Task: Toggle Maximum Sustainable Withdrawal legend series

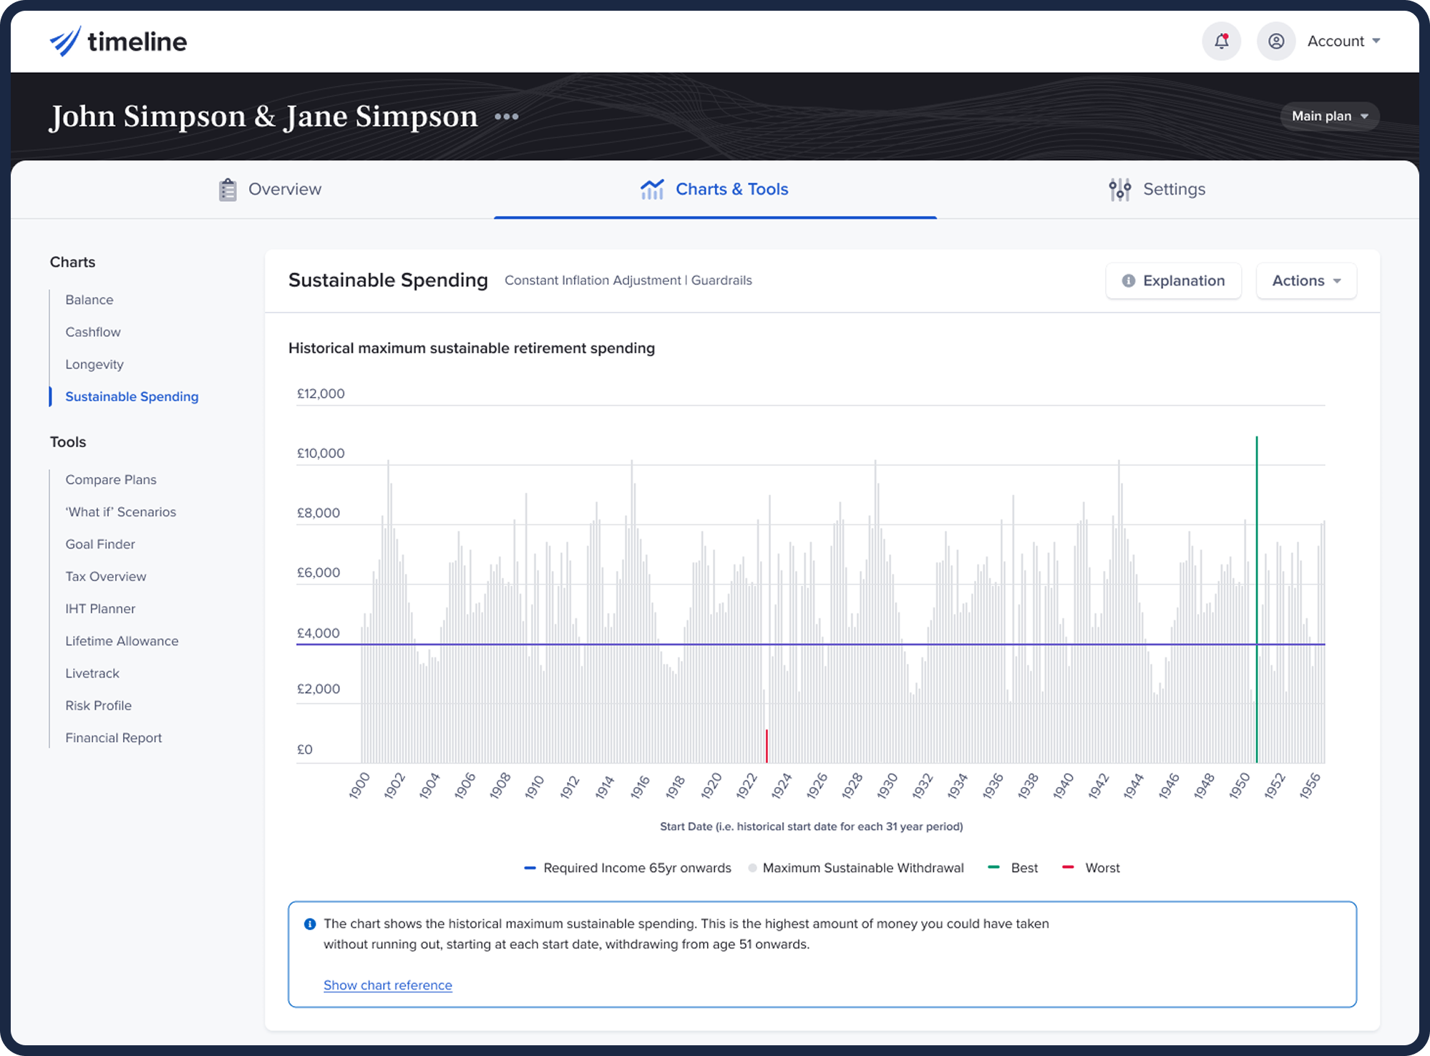Action: click(x=856, y=868)
